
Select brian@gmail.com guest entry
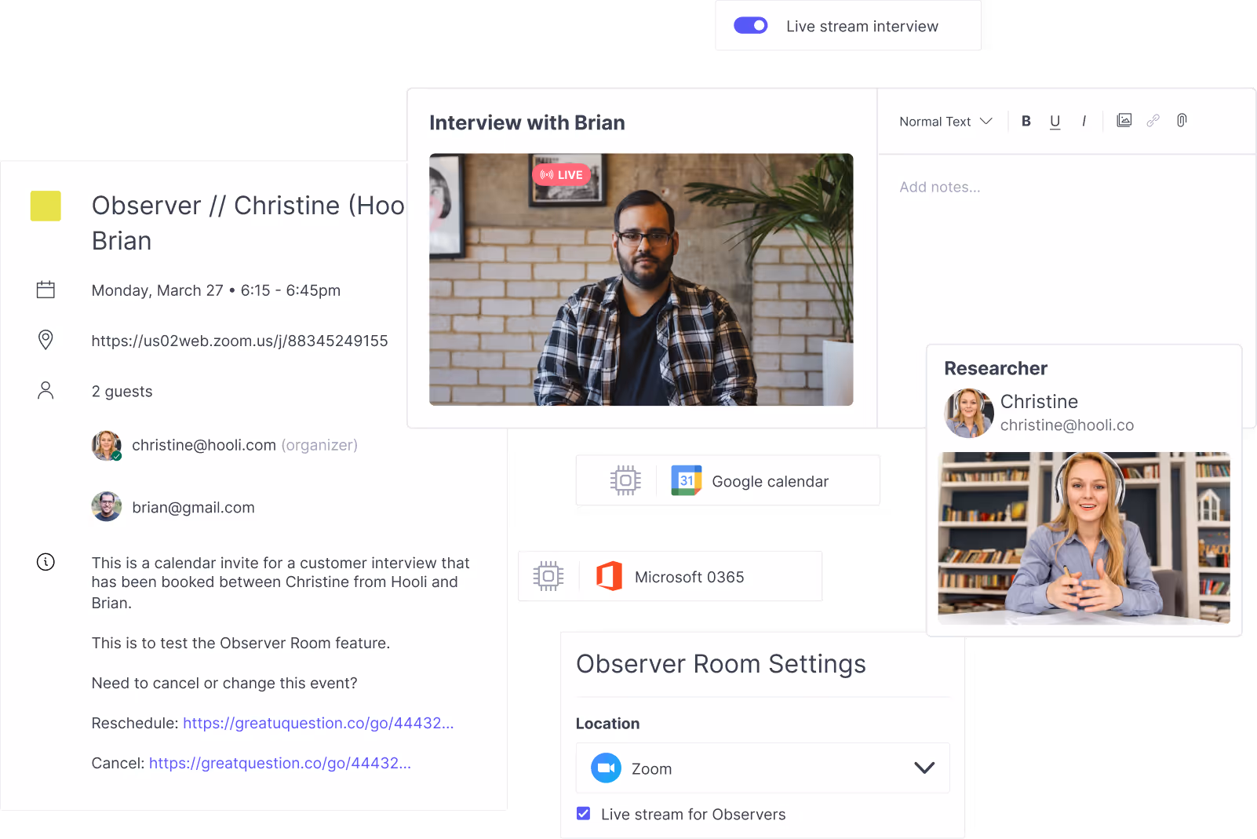pos(193,508)
